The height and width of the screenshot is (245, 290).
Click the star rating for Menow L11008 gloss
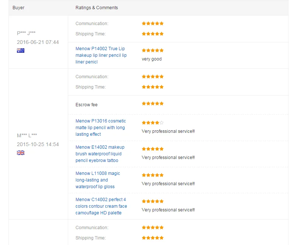pyautogui.click(x=153, y=175)
